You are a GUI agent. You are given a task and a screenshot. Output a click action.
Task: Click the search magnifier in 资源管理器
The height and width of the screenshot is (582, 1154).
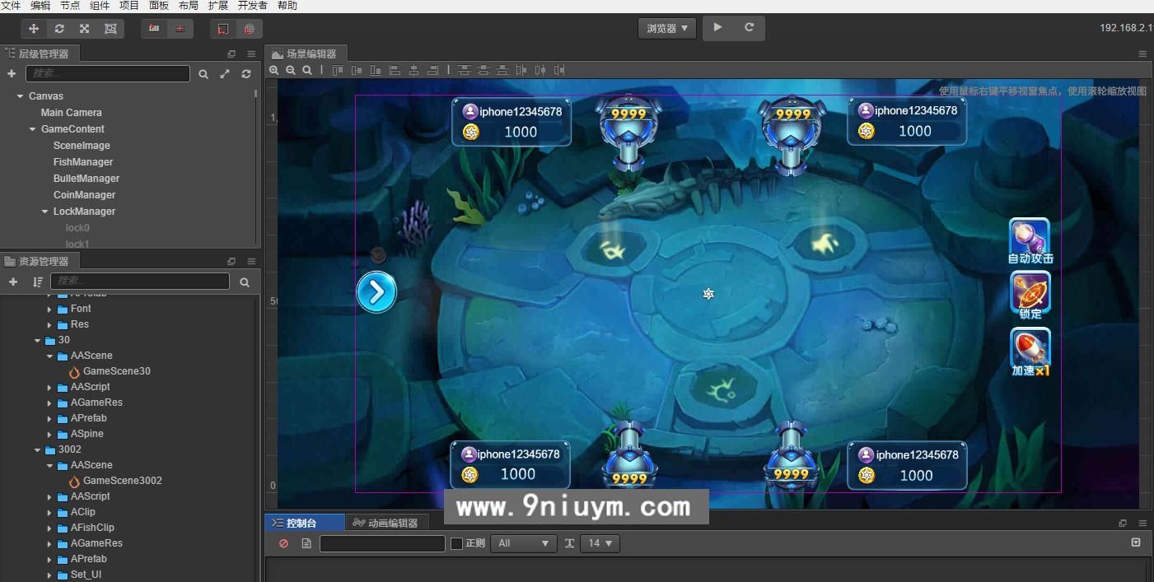pos(244,282)
